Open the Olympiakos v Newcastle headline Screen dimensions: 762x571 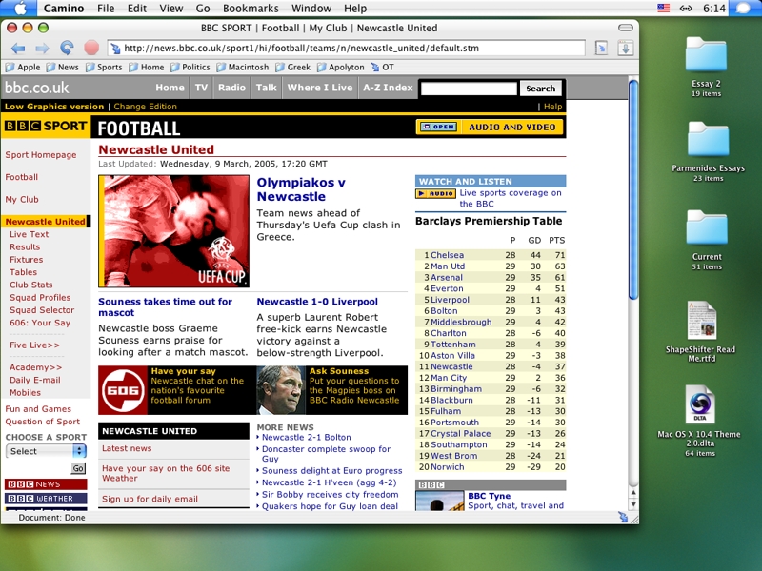301,189
